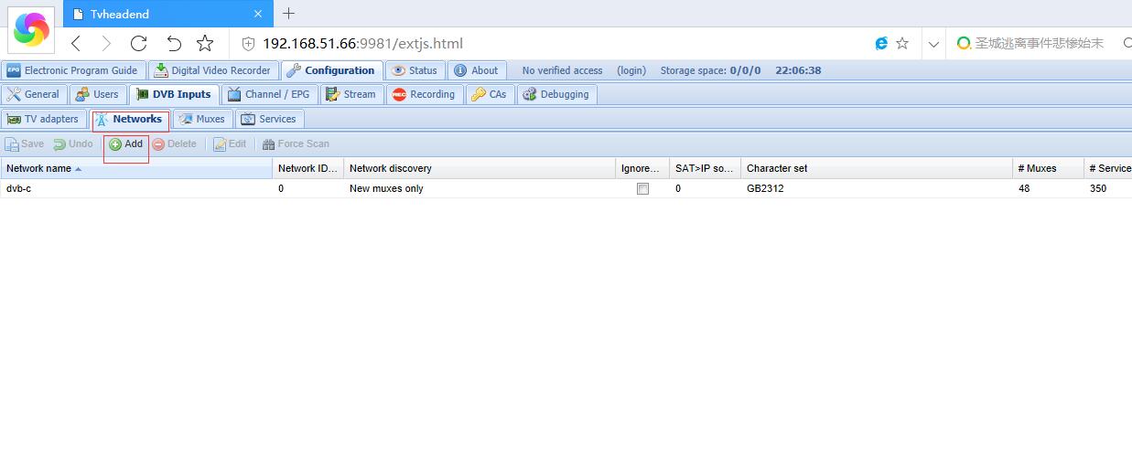
Task: Switch to TV adapters tab
Action: click(x=44, y=119)
